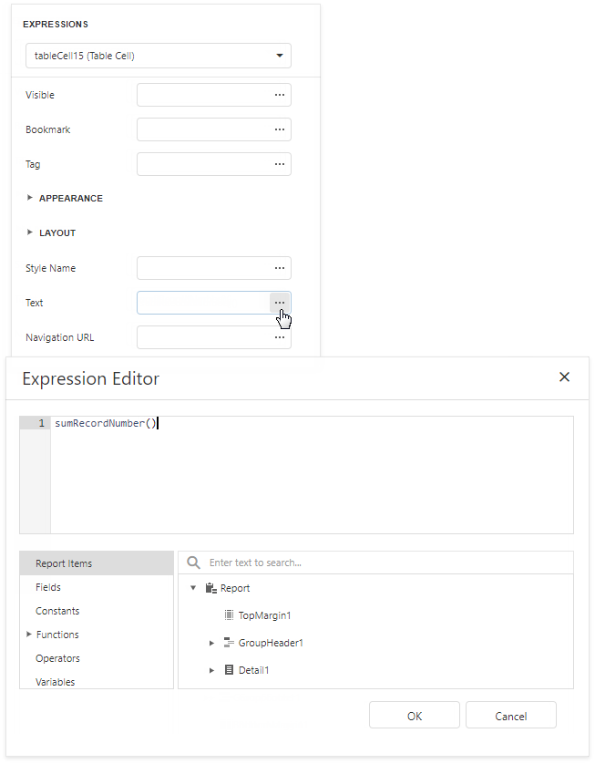Viewport: 595px width, 764px height.
Task: Open the Bookmark property ellipsis editor
Action: pyautogui.click(x=279, y=129)
